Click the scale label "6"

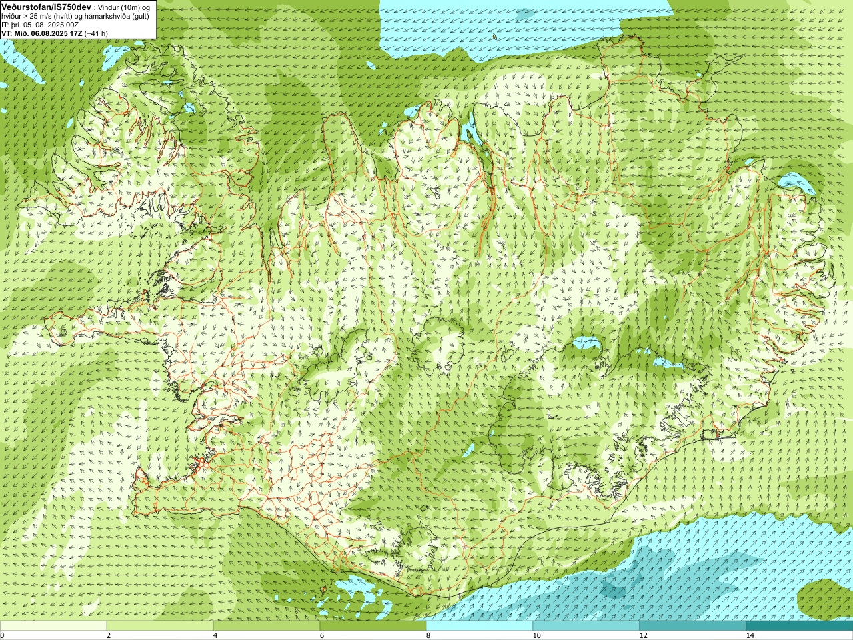(321, 635)
